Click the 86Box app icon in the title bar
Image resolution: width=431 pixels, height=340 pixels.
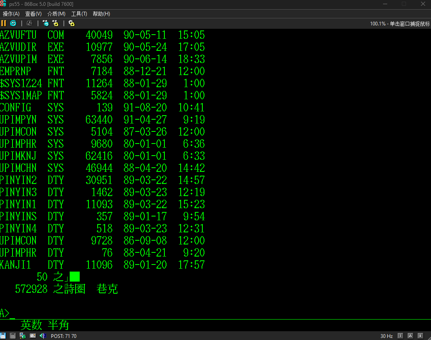(3, 4)
